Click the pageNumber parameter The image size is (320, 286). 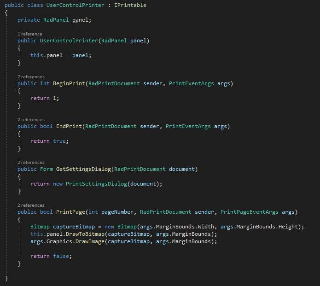click(x=117, y=212)
